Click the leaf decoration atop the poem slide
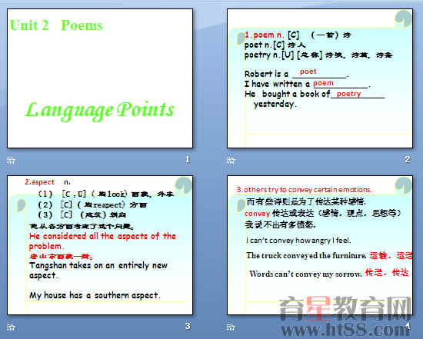Screen dimensions: 423x339 [403, 19]
